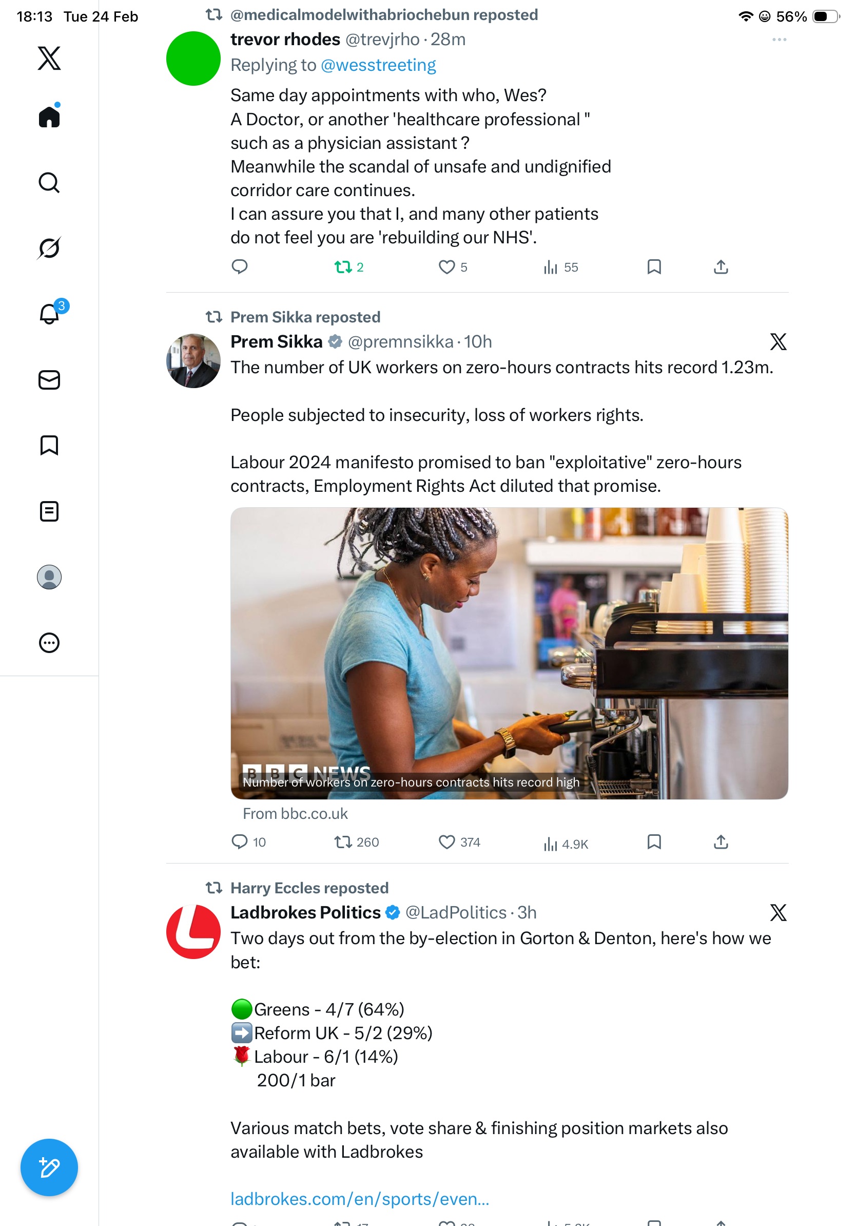Open Lists icon in sidebar

pyautogui.click(x=49, y=511)
